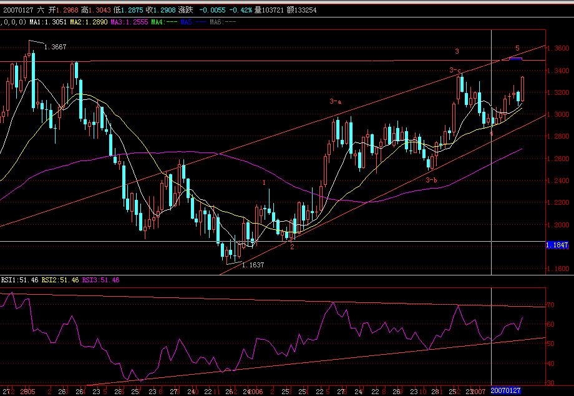
Task: Select the blue MA5 indicator label
Action: coord(193,22)
